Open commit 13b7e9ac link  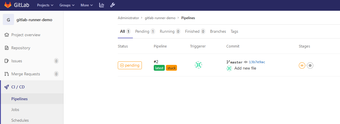[257, 62]
